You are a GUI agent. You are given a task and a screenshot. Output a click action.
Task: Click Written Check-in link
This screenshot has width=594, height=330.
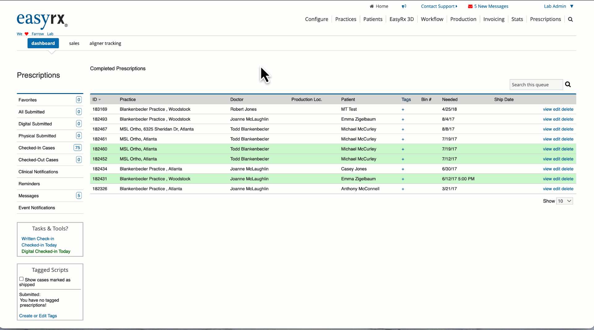pos(38,239)
